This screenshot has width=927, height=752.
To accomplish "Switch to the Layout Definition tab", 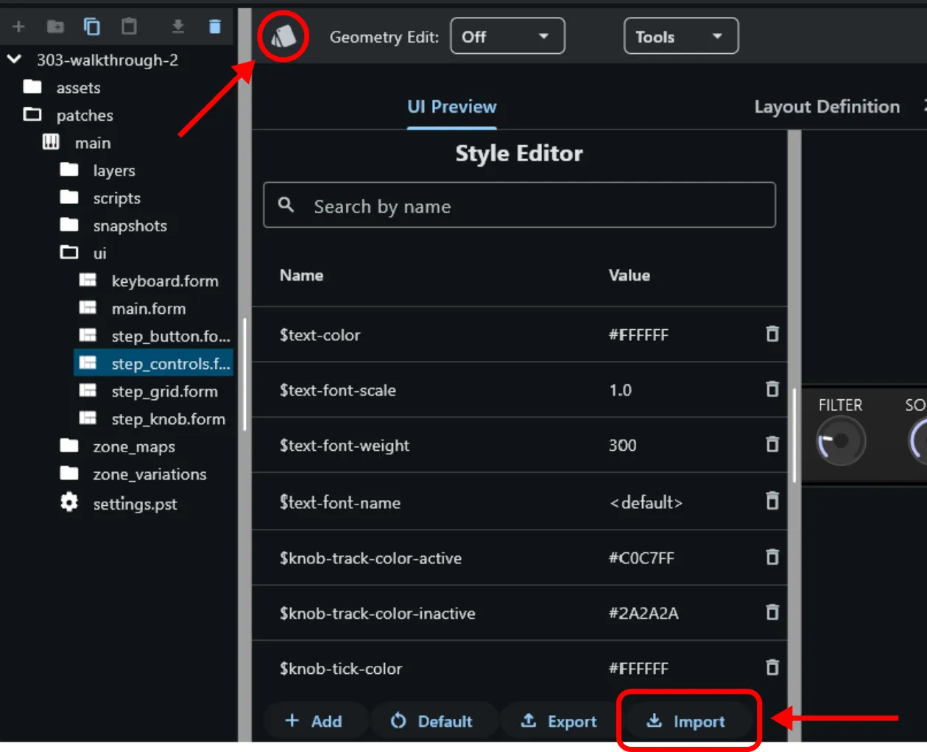I will tap(827, 107).
